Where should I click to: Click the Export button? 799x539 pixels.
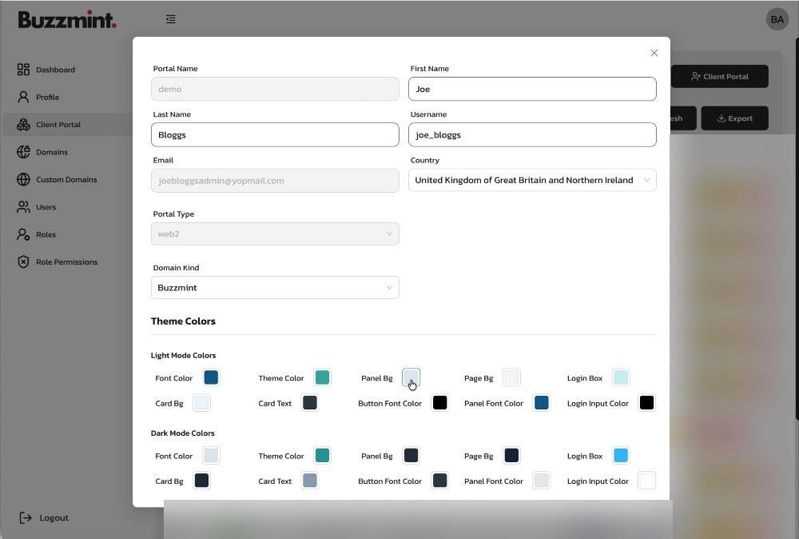pos(735,118)
